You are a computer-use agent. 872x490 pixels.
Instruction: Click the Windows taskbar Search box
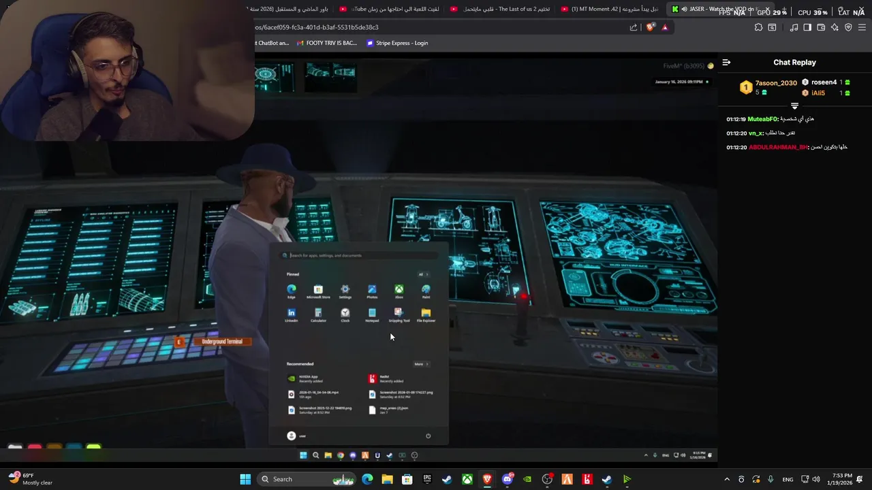pyautogui.click(x=308, y=479)
